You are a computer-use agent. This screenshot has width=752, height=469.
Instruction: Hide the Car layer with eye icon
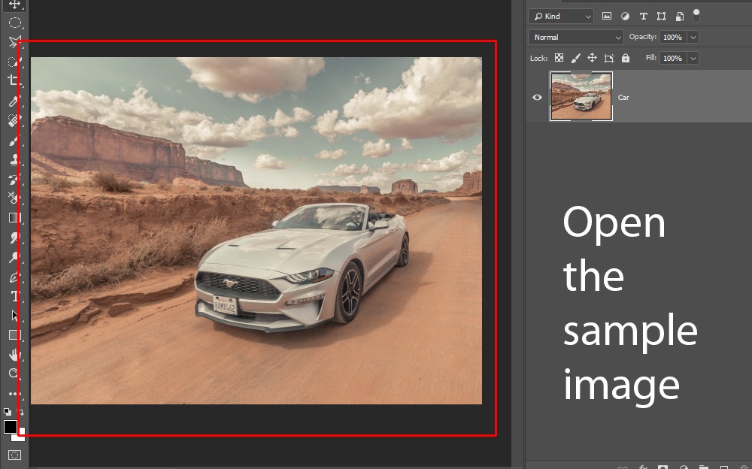(x=537, y=97)
